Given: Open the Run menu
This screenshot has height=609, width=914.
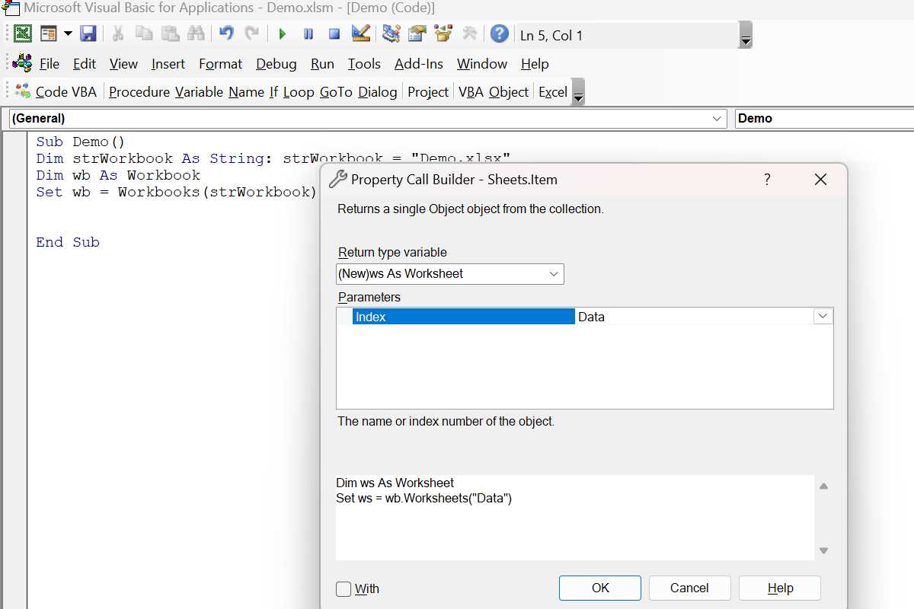Looking at the screenshot, I should point(323,64).
